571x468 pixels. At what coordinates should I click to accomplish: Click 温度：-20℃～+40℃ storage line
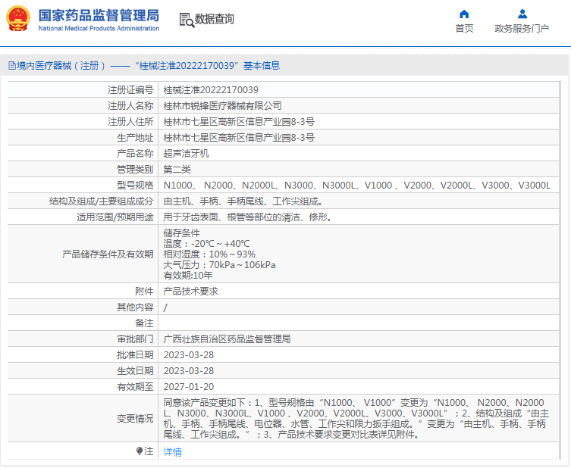pos(206,244)
